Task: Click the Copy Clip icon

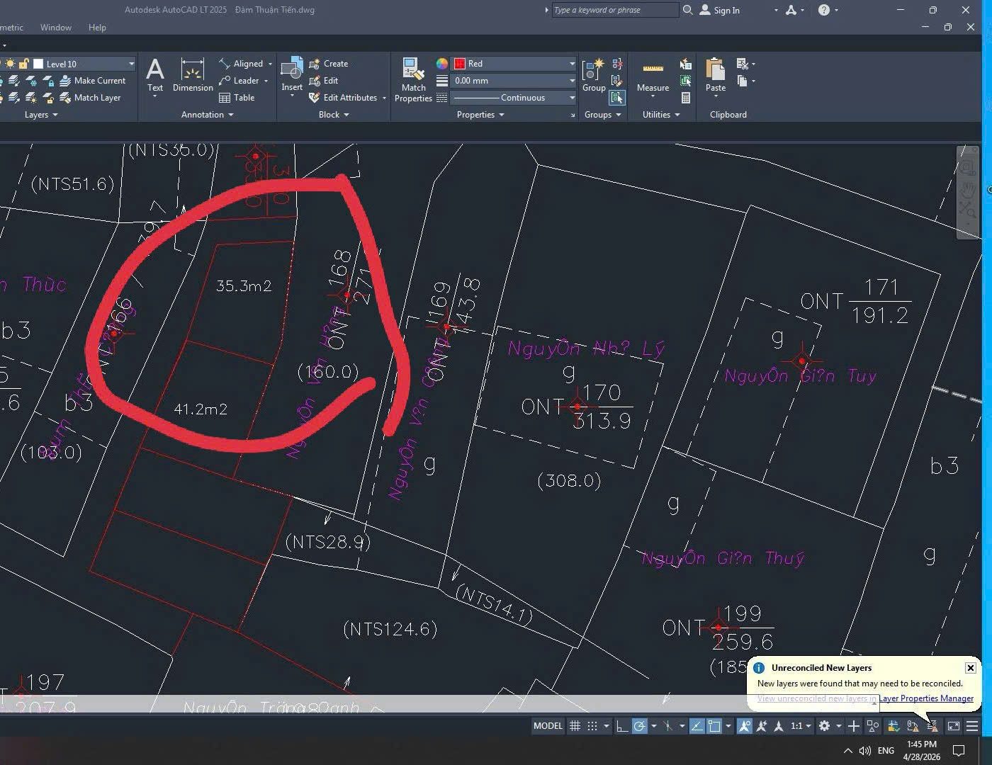Action: (x=742, y=81)
